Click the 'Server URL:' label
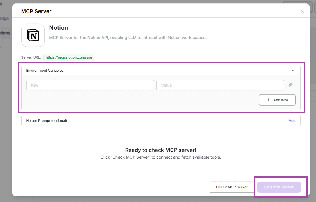Screen dimensions: 316x202 (31, 57)
